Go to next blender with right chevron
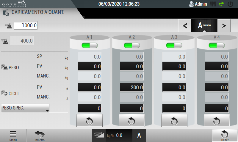This screenshot has width=238, height=142. 224,26
